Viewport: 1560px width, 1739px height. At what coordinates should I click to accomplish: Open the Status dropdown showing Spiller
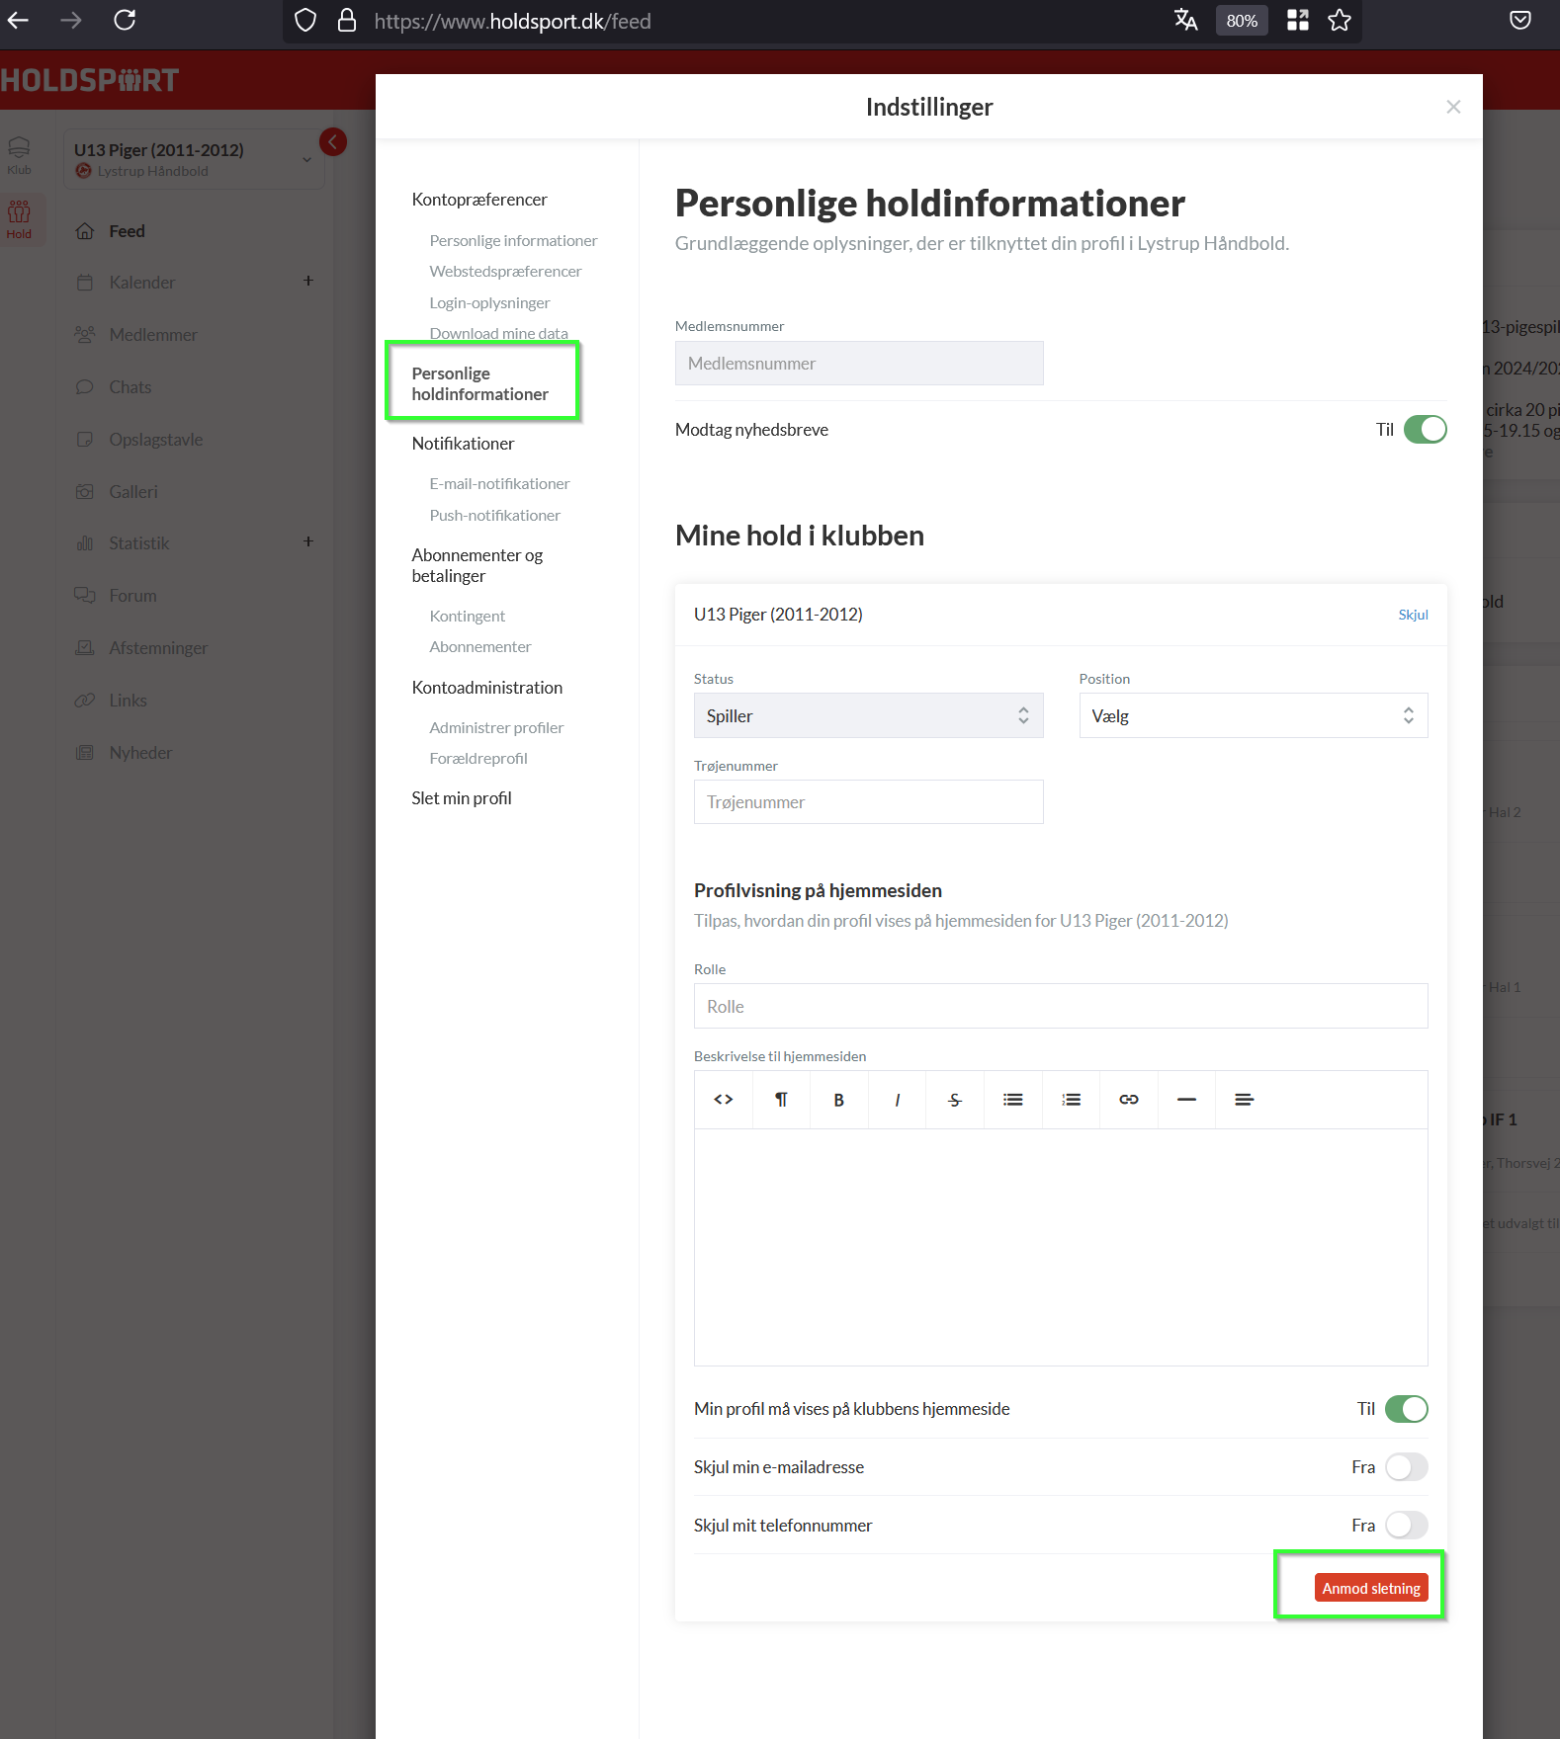coord(868,715)
